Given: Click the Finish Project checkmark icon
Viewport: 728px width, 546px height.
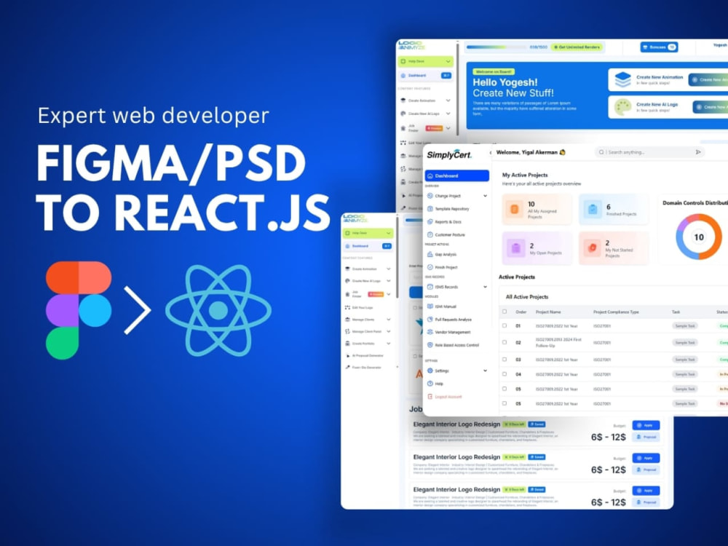Looking at the screenshot, I should click(430, 267).
